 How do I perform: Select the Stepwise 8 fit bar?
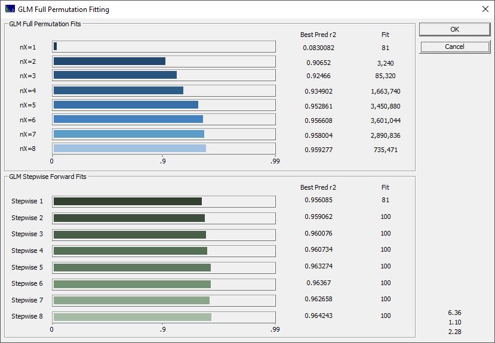click(164, 317)
